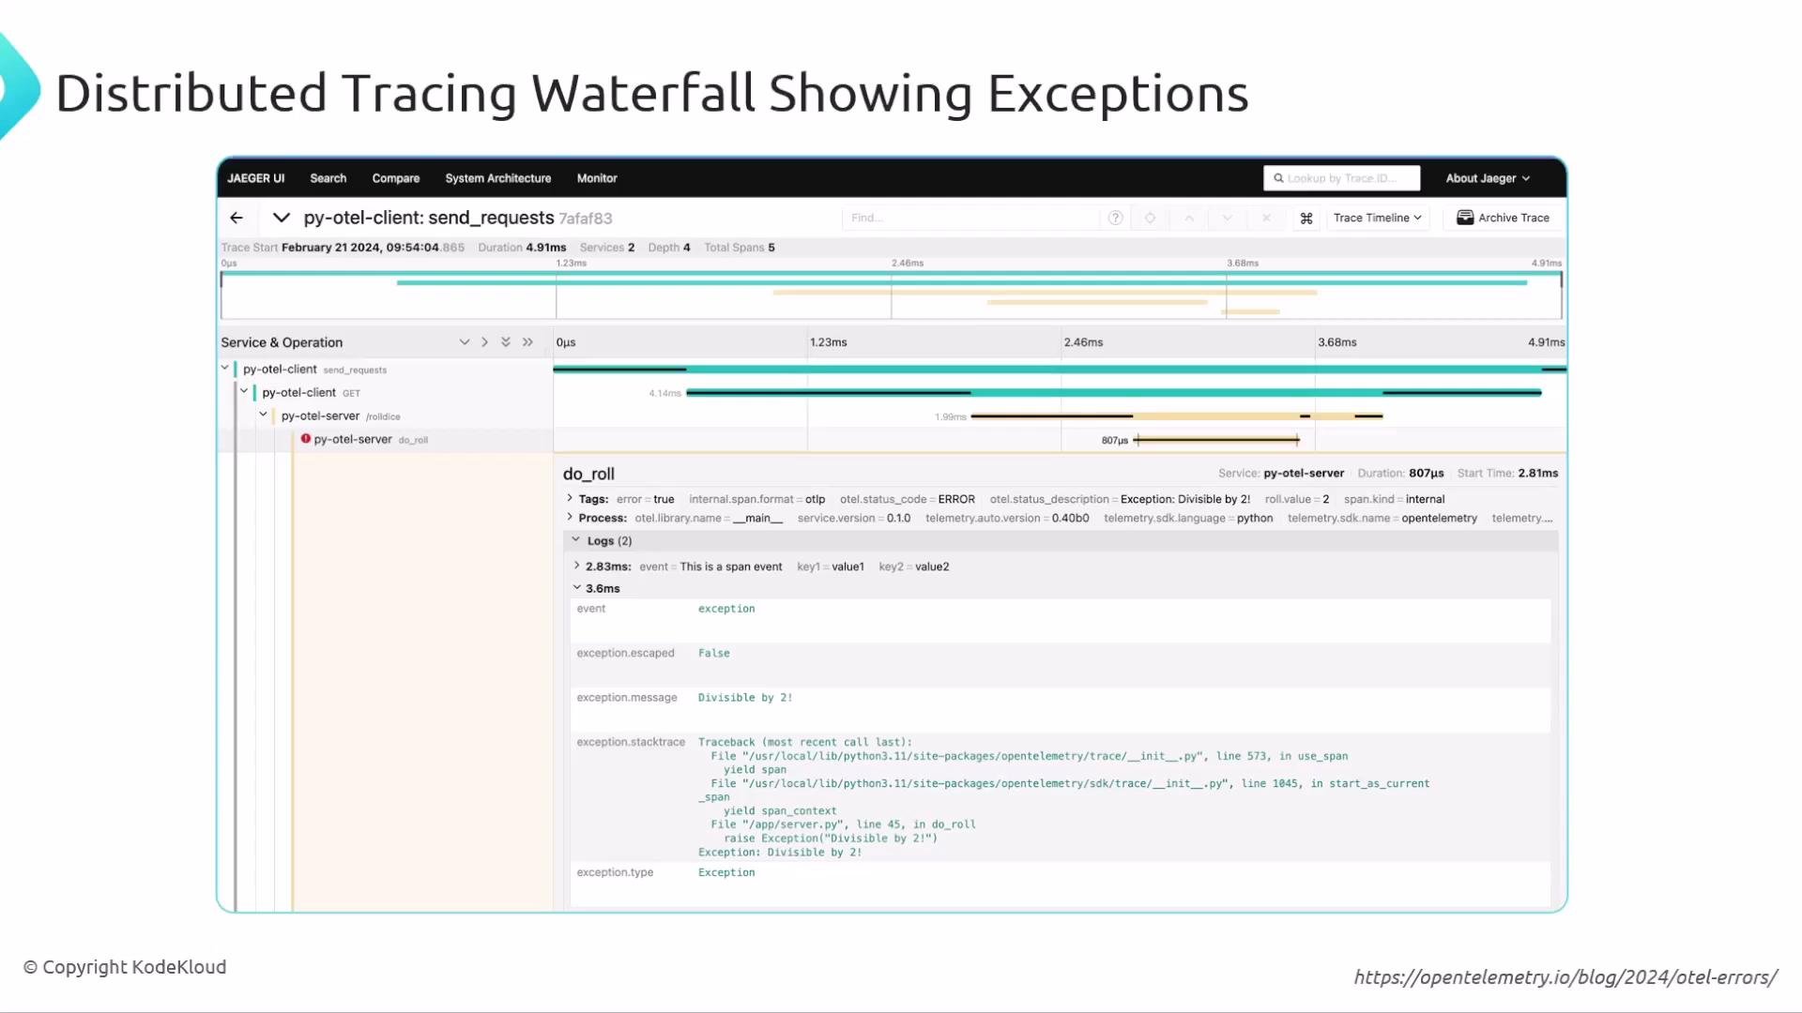Click the Find input in trace header
Image resolution: width=1802 pixels, height=1013 pixels.
tap(971, 218)
